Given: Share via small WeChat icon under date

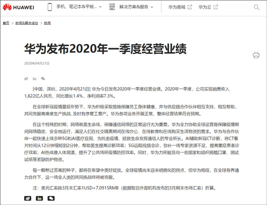Looking at the screenshot, I should click(43, 78).
